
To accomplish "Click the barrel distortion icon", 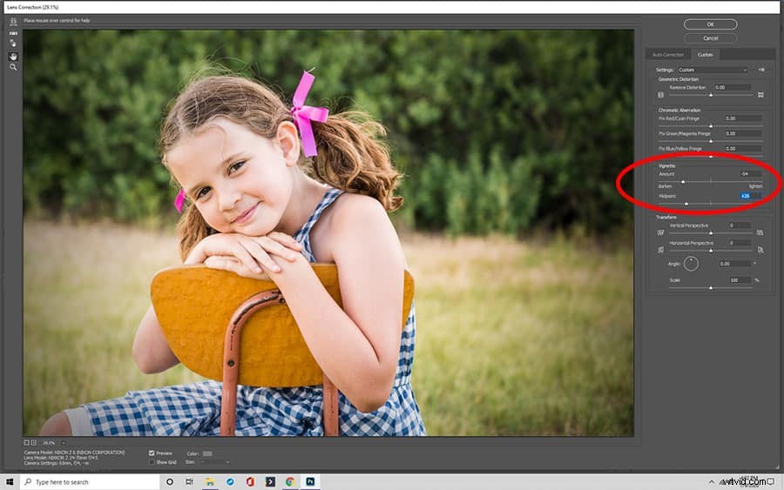I will click(x=660, y=95).
